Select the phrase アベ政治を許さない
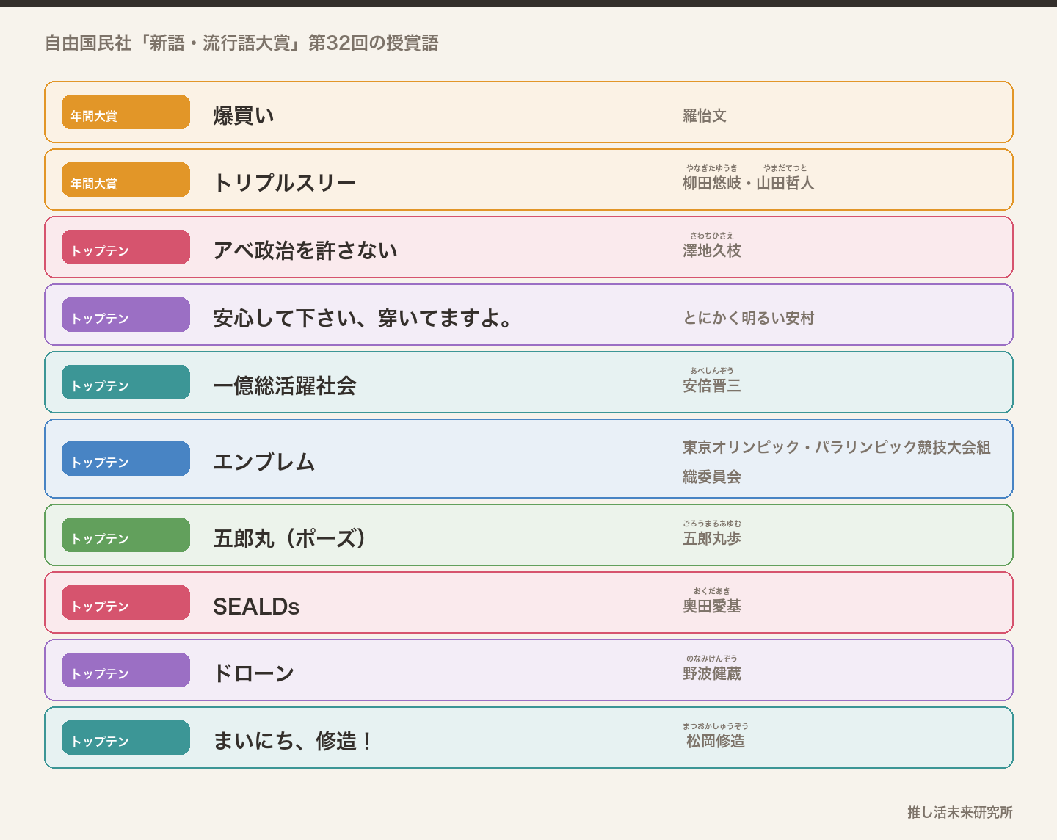1057x840 pixels. tap(305, 250)
